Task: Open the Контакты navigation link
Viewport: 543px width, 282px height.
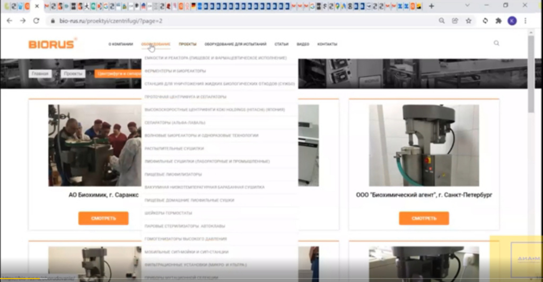Action: click(327, 44)
